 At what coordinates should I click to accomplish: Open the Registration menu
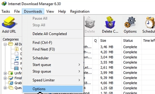80,11
